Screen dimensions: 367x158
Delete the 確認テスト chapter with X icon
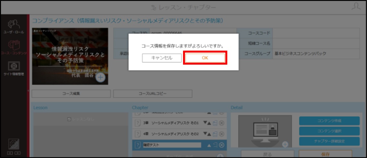tap(221, 145)
